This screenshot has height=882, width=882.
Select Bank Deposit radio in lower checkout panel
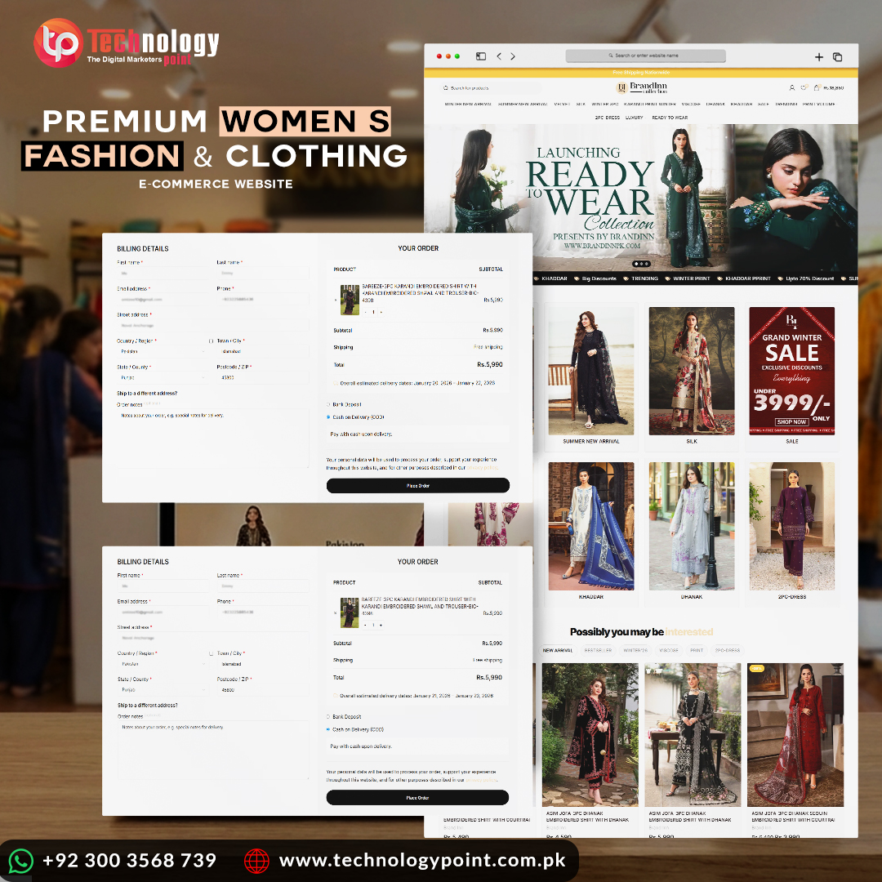point(328,717)
